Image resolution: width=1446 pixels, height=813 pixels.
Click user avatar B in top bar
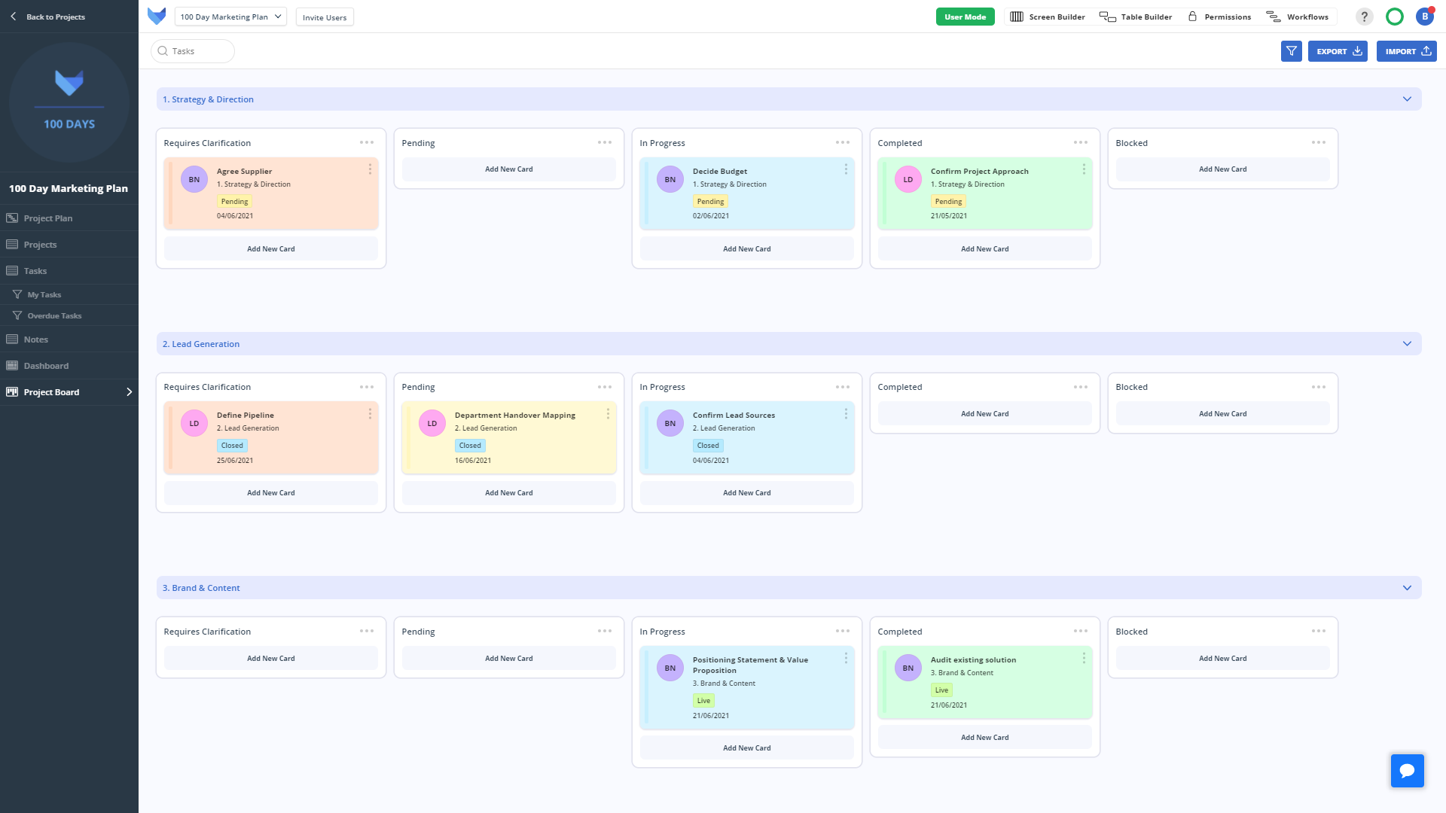[1424, 17]
